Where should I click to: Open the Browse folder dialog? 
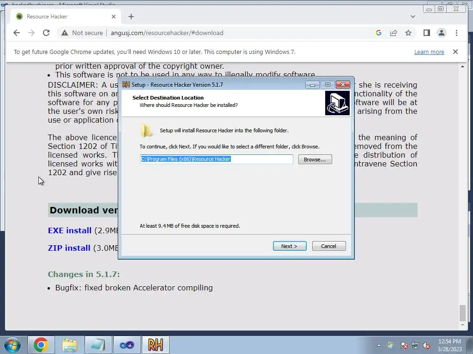[315, 159]
